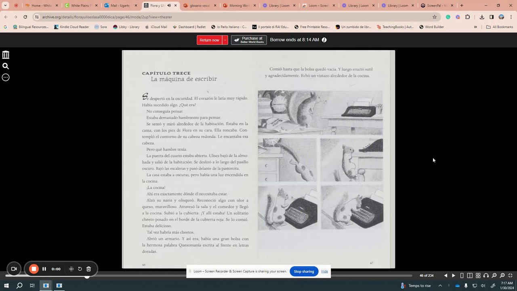517x291 pixels.
Task: Delete the Loom recording with trash icon
Action: [x=88, y=269]
